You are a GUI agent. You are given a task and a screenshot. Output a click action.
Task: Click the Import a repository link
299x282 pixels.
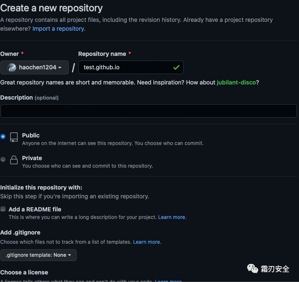click(x=59, y=29)
